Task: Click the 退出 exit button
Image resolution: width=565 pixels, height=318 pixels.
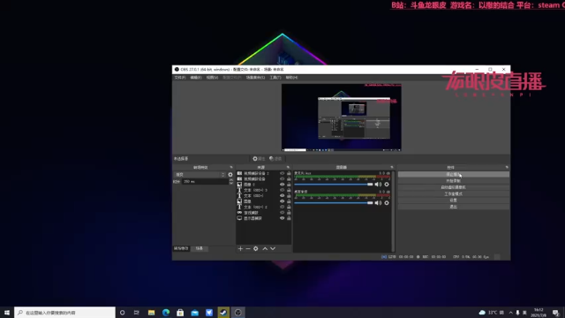Action: [x=453, y=207]
